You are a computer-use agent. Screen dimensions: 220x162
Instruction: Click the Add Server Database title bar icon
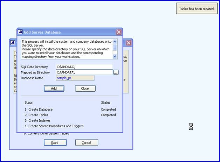click(x=20, y=32)
